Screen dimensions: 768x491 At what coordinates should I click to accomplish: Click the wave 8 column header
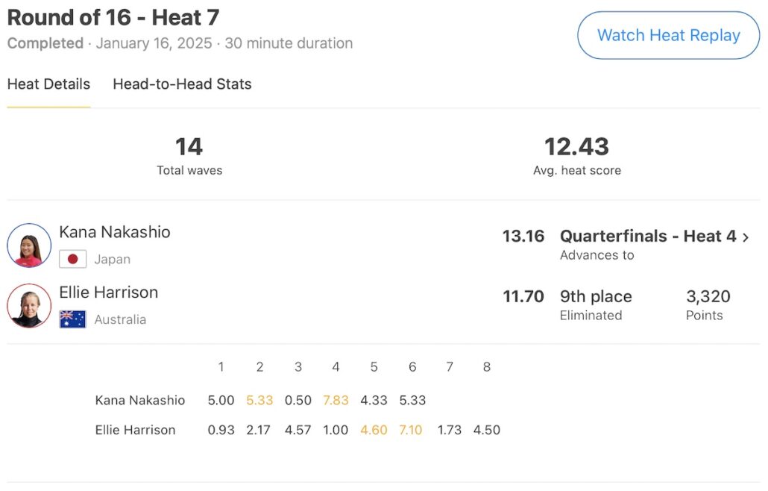click(487, 367)
